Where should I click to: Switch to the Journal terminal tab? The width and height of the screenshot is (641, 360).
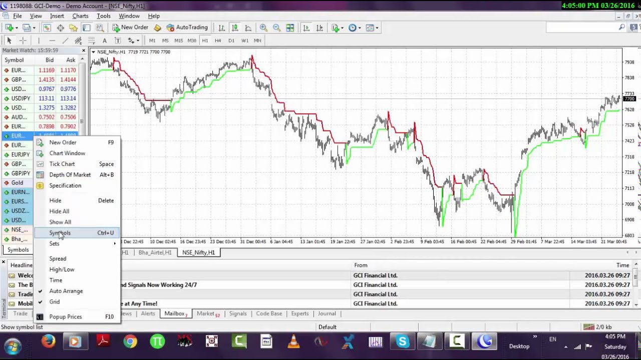(327, 313)
